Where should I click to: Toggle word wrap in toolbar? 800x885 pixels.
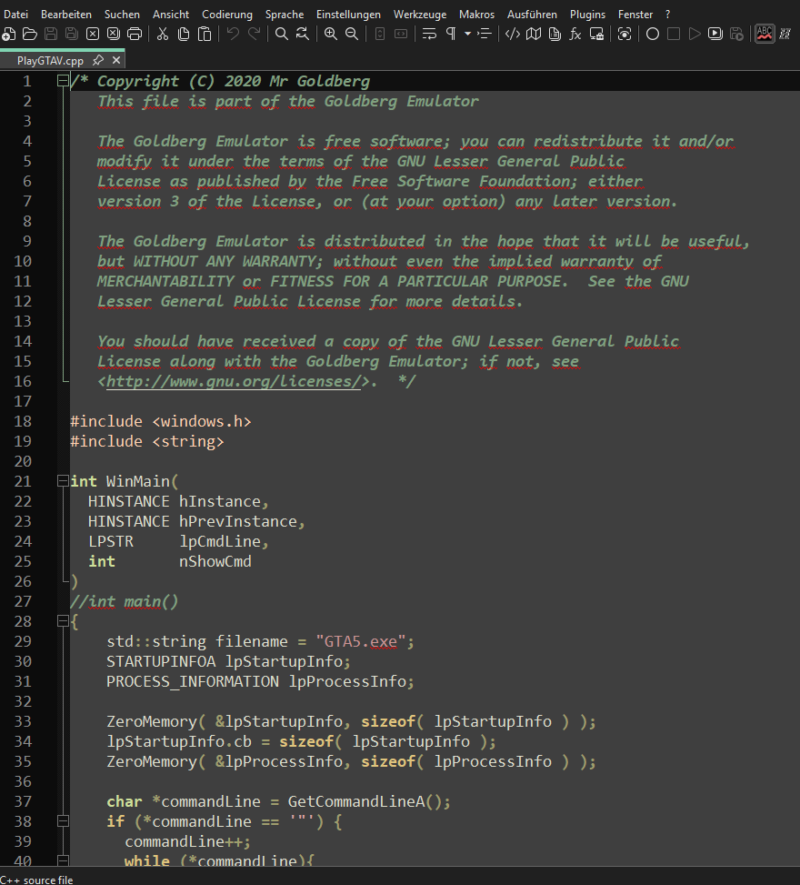point(429,35)
